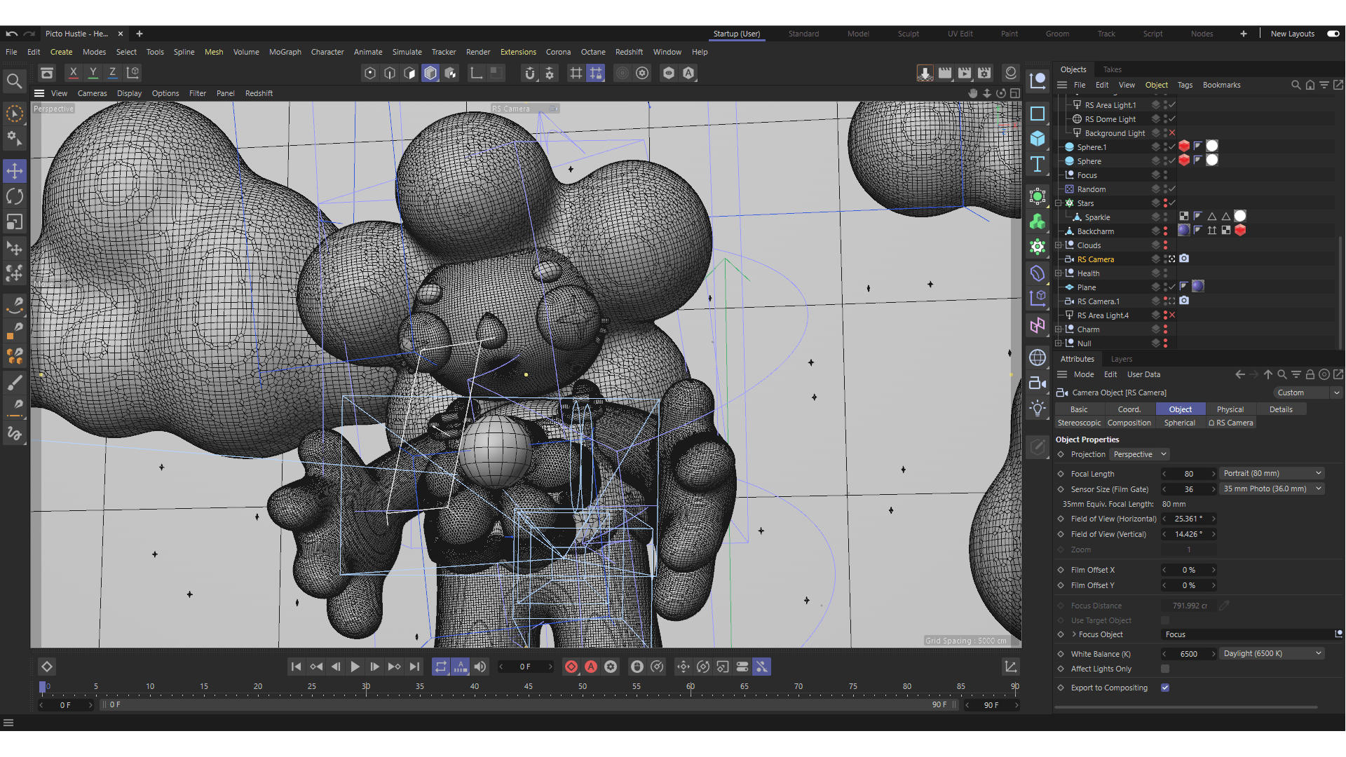Select the Scale tool
This screenshot has height=757, width=1346.
point(15,222)
